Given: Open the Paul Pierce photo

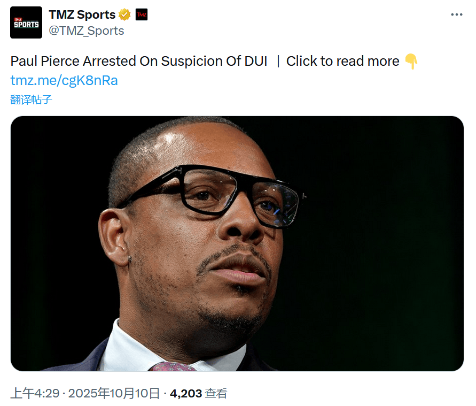Looking at the screenshot, I should [x=237, y=243].
